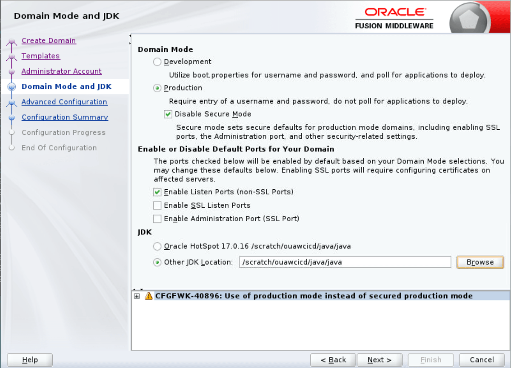Viewport: 511px width, 368px height.
Task: Click the Fusion Middleware shield logo
Action: click(470, 17)
